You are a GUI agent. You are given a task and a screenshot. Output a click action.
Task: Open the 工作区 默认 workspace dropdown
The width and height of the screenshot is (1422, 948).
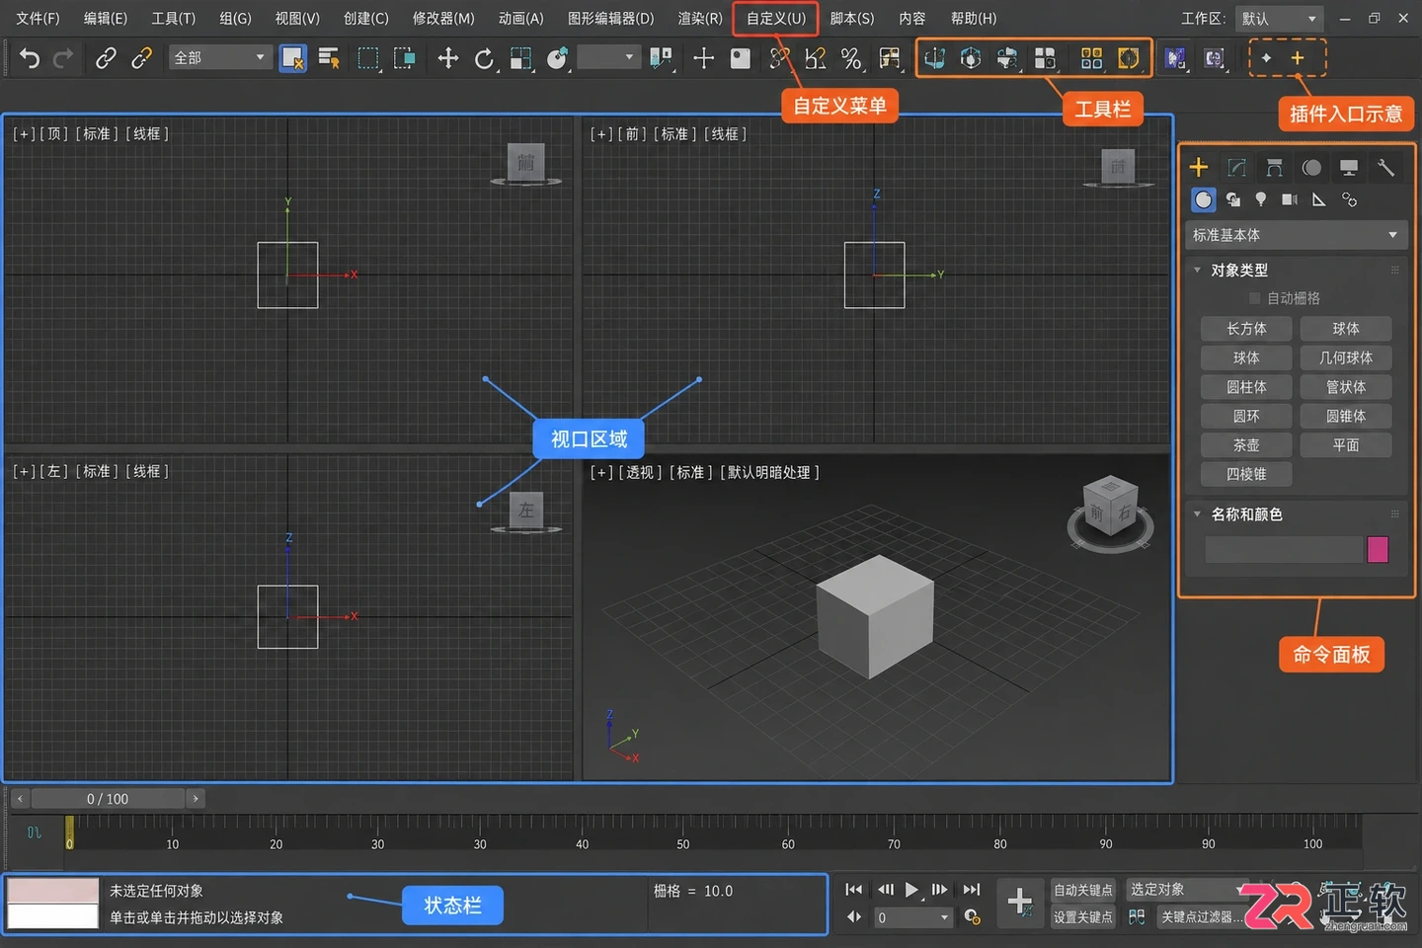coord(1280,19)
